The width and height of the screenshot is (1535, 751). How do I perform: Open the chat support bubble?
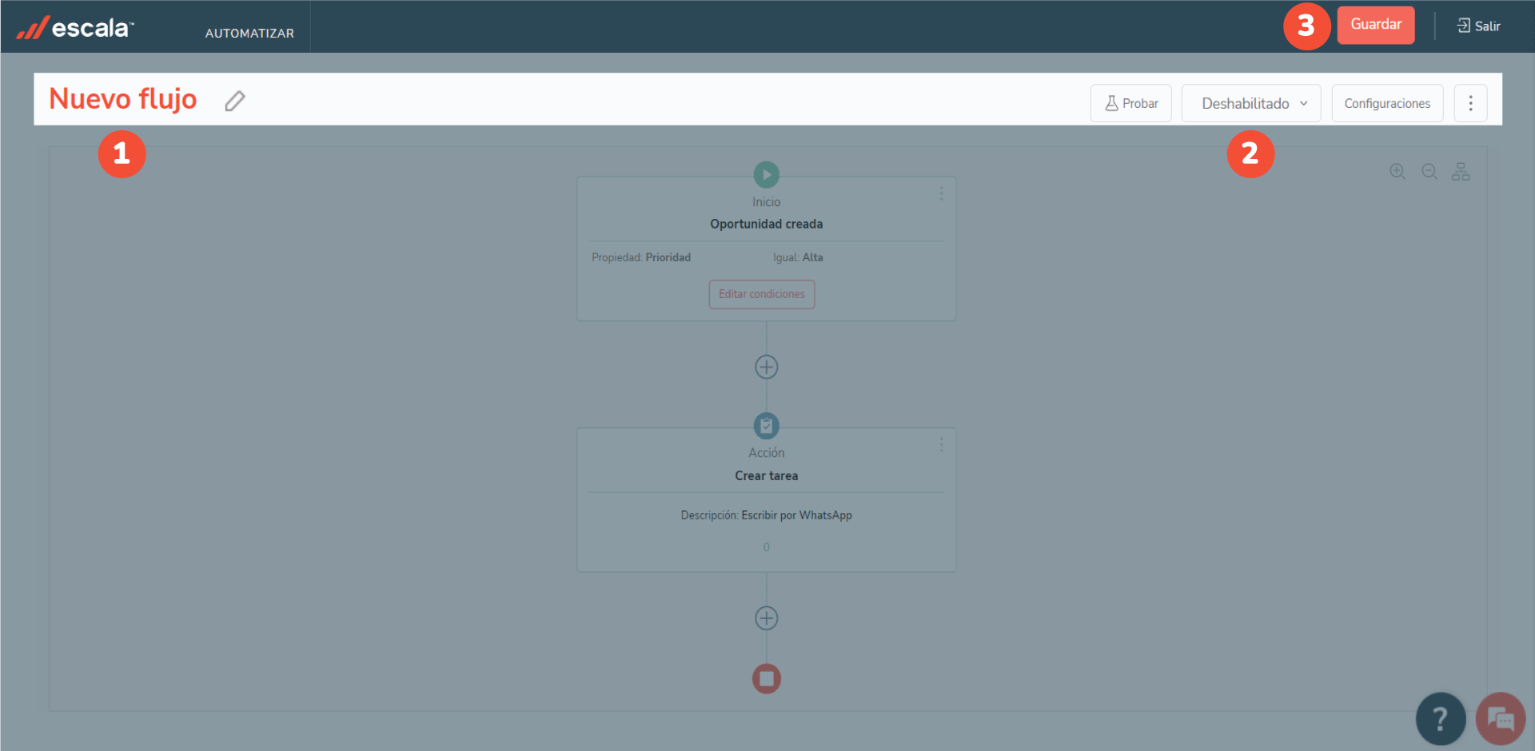1501,718
